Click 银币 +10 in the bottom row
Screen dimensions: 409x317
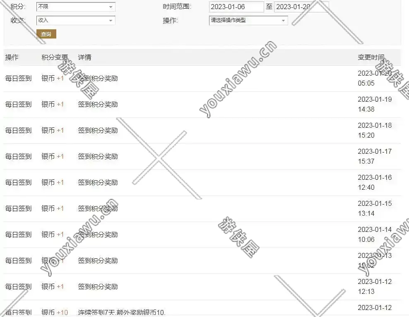55,312
